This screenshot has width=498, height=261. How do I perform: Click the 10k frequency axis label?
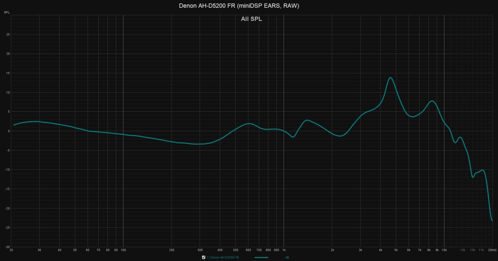(444, 250)
